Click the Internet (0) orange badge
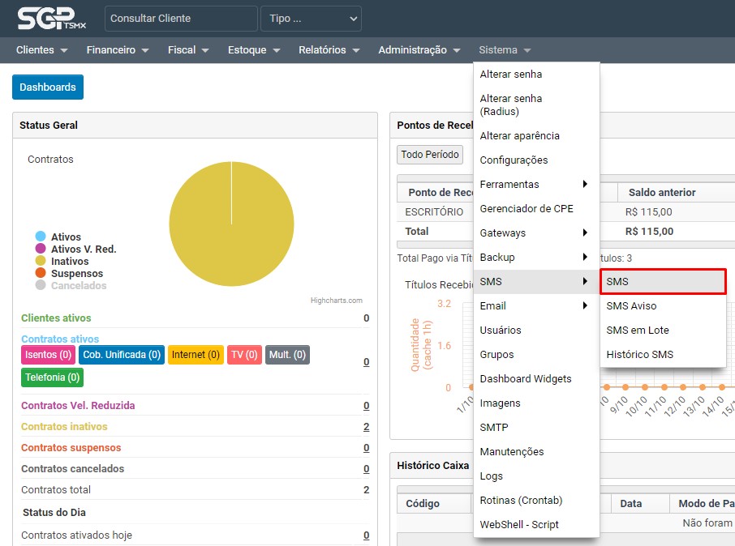This screenshot has width=735, height=546. tap(196, 355)
